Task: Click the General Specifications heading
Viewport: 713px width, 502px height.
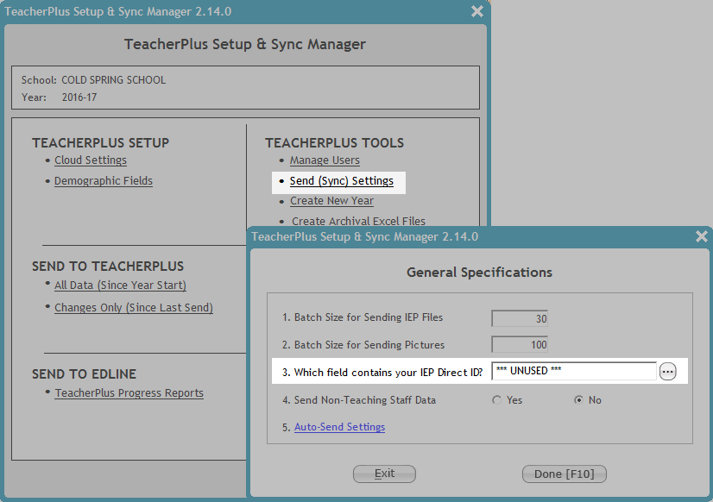Action: 479,272
